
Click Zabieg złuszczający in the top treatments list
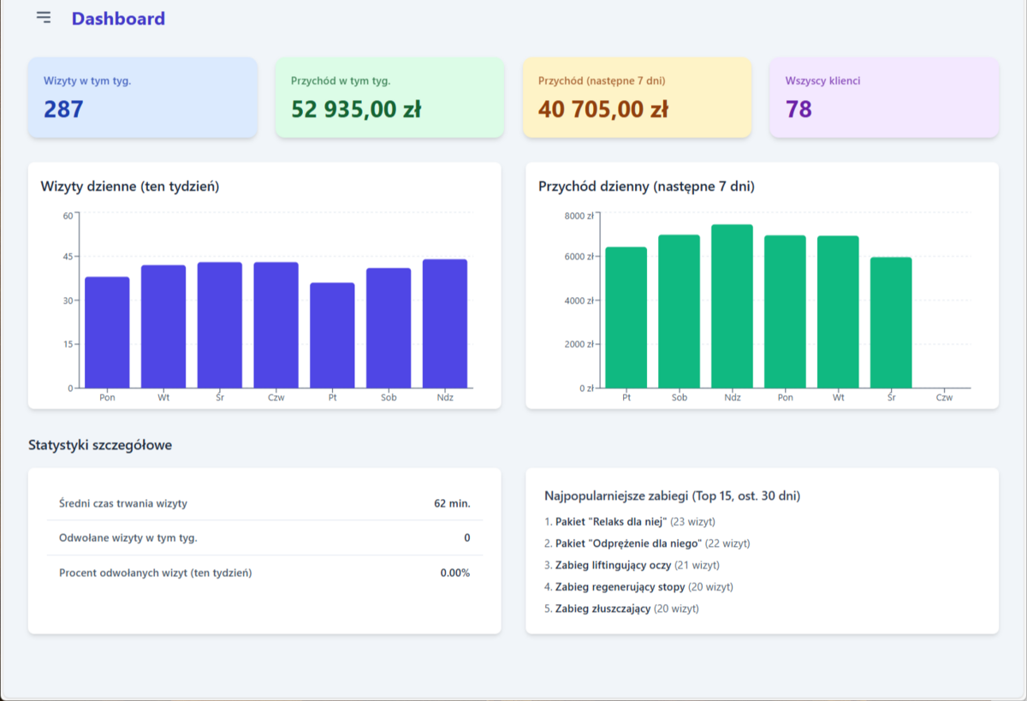[603, 609]
